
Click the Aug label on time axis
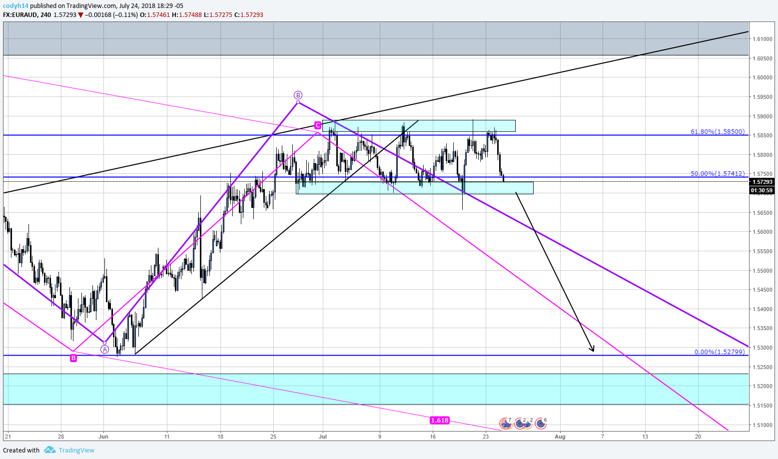pos(560,437)
